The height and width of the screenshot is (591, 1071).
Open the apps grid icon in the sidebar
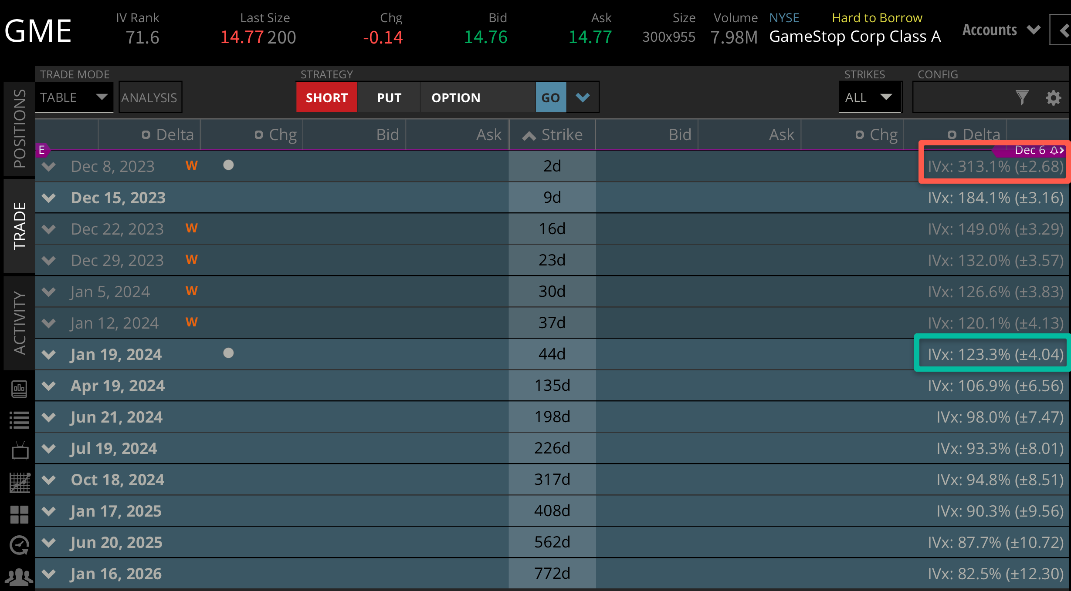[x=20, y=514]
